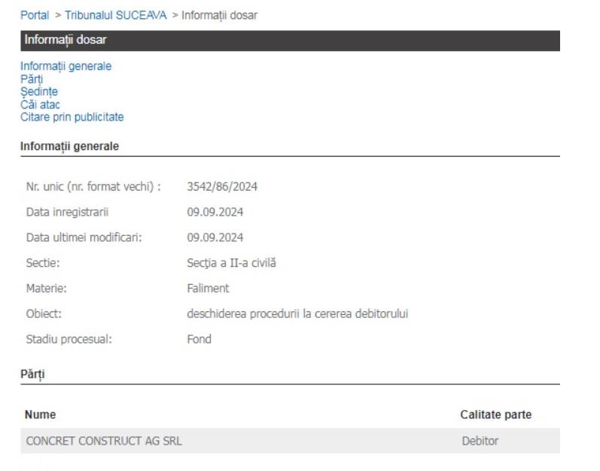Click the Stadiu procesual field label
600x471 pixels.
[x=69, y=339]
